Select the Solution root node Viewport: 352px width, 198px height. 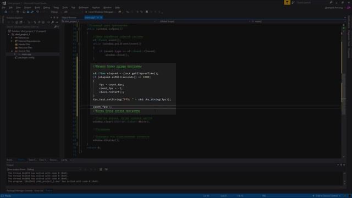(27, 31)
